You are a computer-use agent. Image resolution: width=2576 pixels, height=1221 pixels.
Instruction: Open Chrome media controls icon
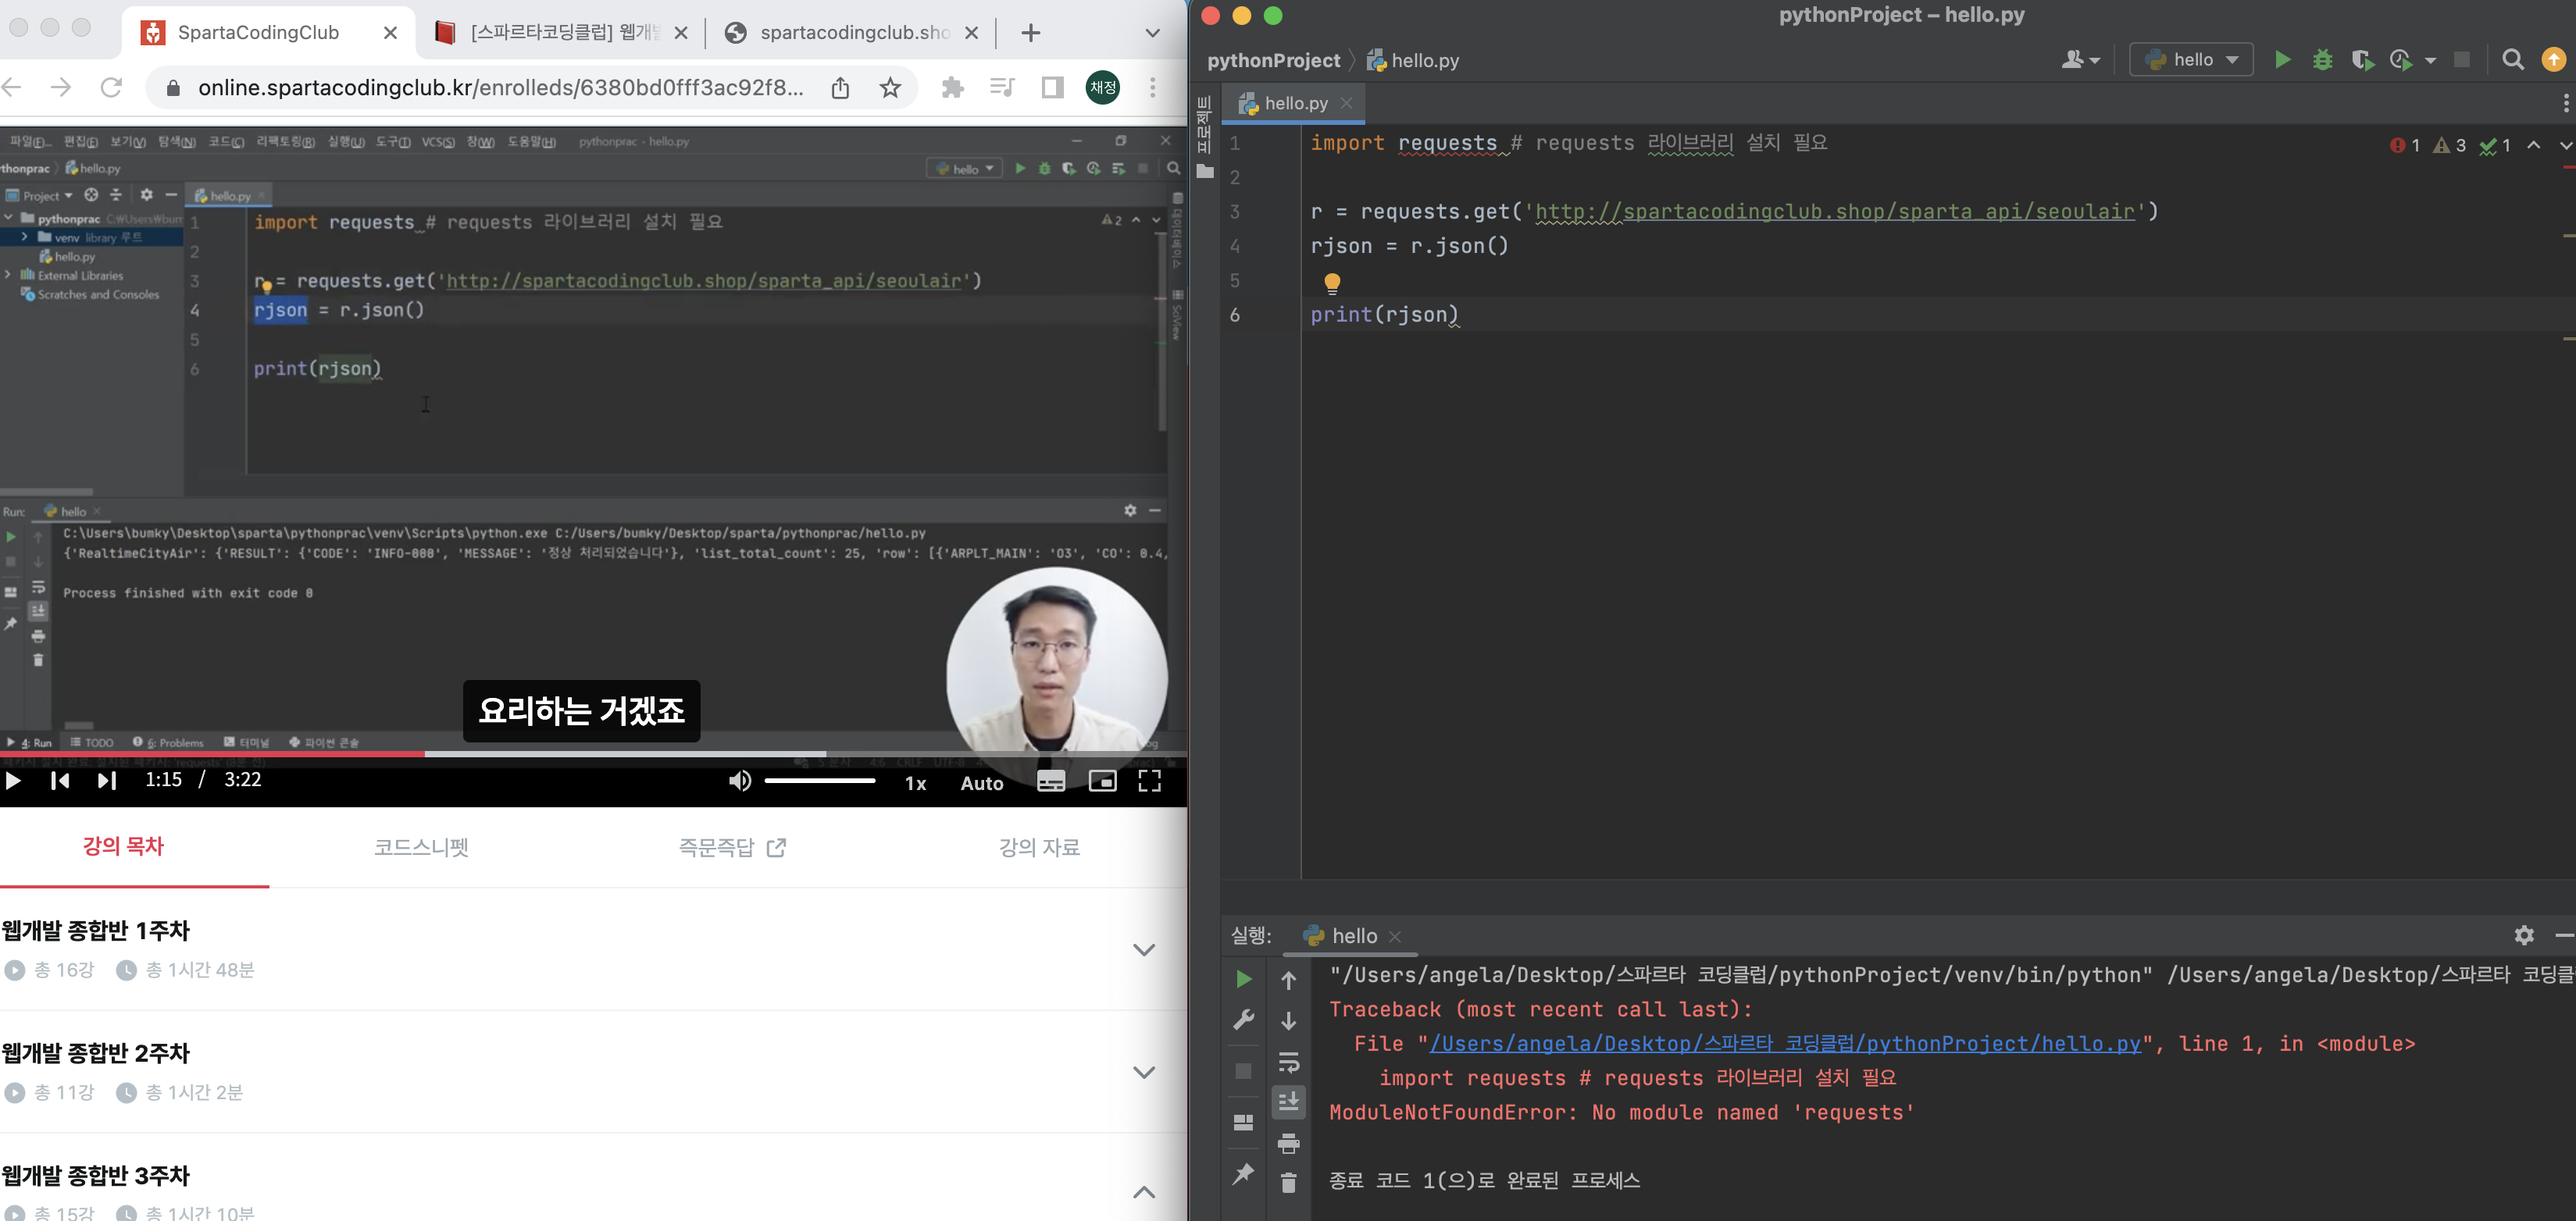click(x=1001, y=88)
